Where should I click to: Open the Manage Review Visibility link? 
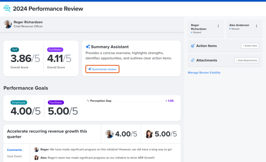pos(204,73)
